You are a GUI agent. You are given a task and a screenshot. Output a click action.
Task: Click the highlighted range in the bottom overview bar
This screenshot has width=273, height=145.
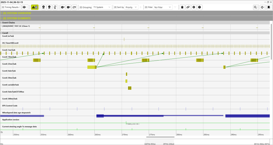[159, 142]
